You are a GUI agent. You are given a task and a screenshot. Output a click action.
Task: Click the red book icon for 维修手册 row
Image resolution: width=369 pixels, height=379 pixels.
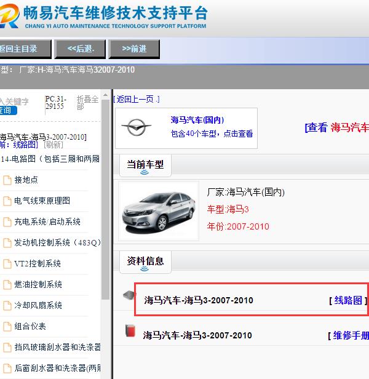click(x=130, y=330)
